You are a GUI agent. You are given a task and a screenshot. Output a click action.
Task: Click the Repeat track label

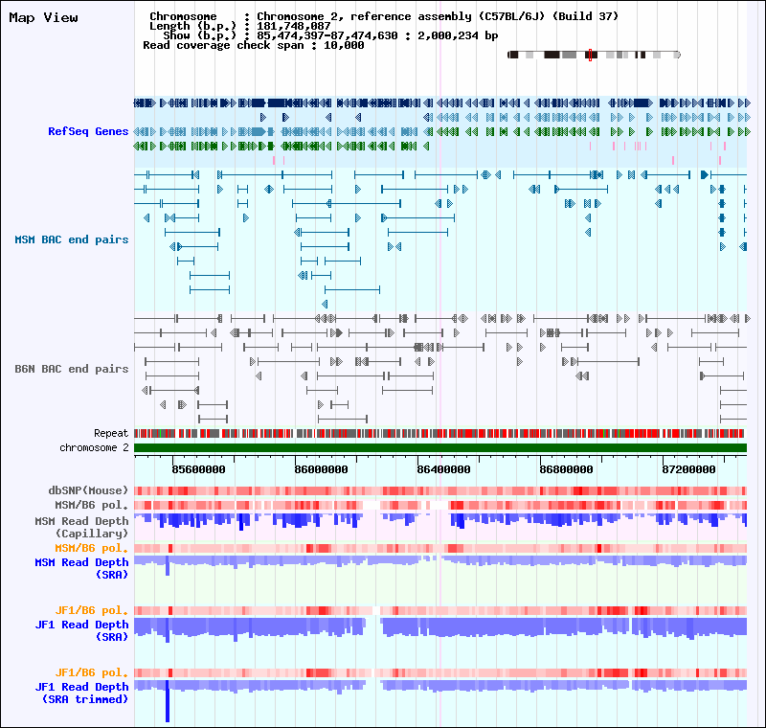(111, 433)
